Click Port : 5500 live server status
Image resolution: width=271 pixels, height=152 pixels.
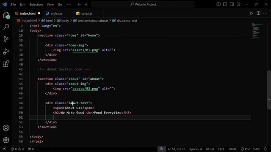250,149
